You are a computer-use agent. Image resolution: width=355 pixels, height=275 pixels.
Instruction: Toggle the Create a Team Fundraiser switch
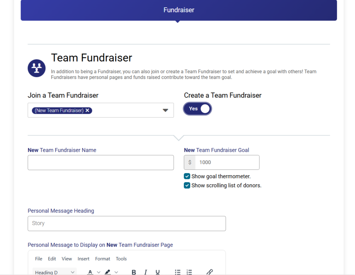point(197,109)
